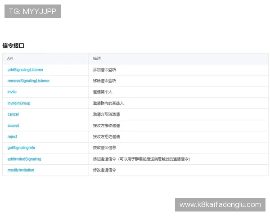Open the removeSignalingListener API link
This screenshot has width=270, height=216.
[28, 81]
